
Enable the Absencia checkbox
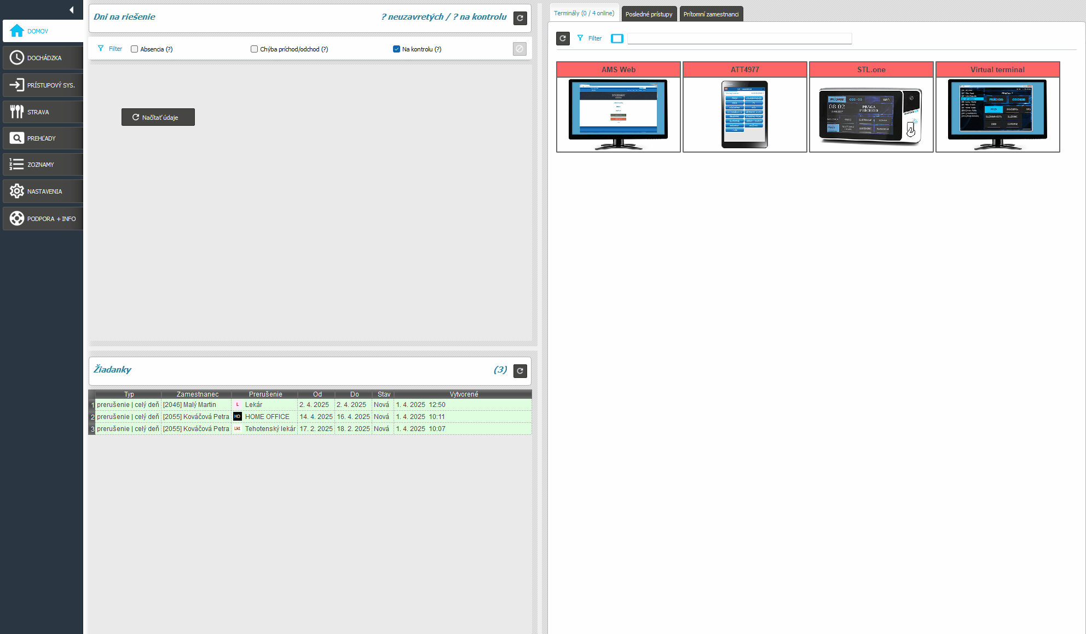(135, 49)
